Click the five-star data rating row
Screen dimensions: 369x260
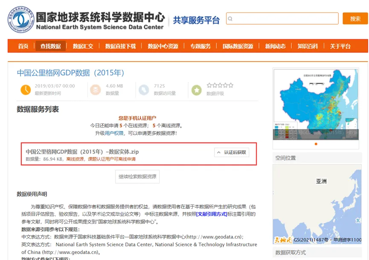220,85
